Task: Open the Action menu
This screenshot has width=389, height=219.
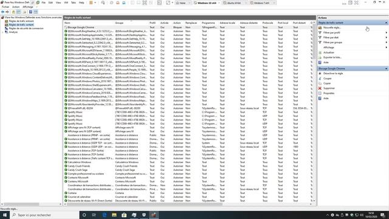Action: 16,7
